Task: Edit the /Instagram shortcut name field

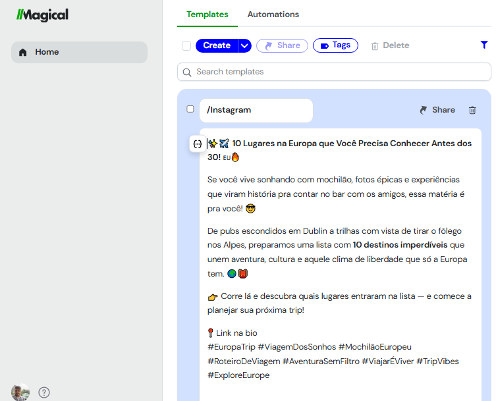Action: click(256, 111)
